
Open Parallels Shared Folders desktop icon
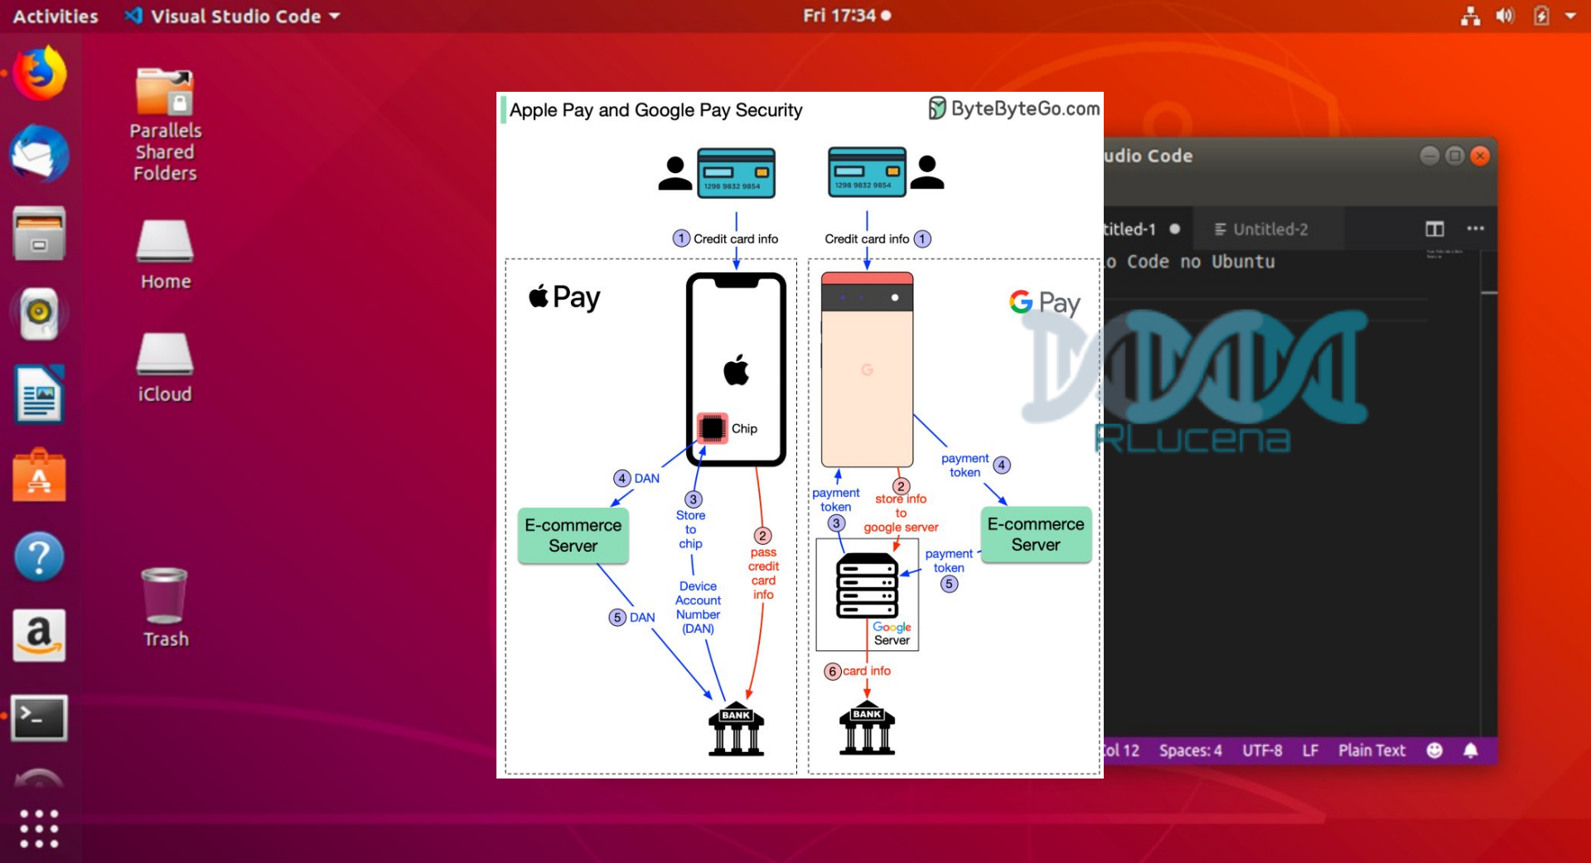[x=165, y=124]
